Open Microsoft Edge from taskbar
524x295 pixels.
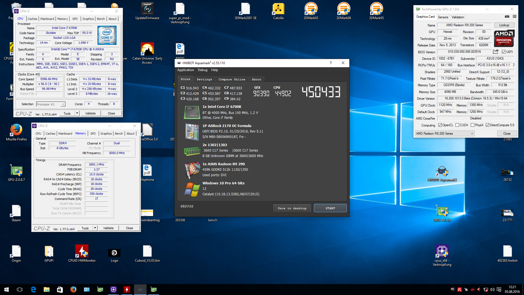(33, 290)
